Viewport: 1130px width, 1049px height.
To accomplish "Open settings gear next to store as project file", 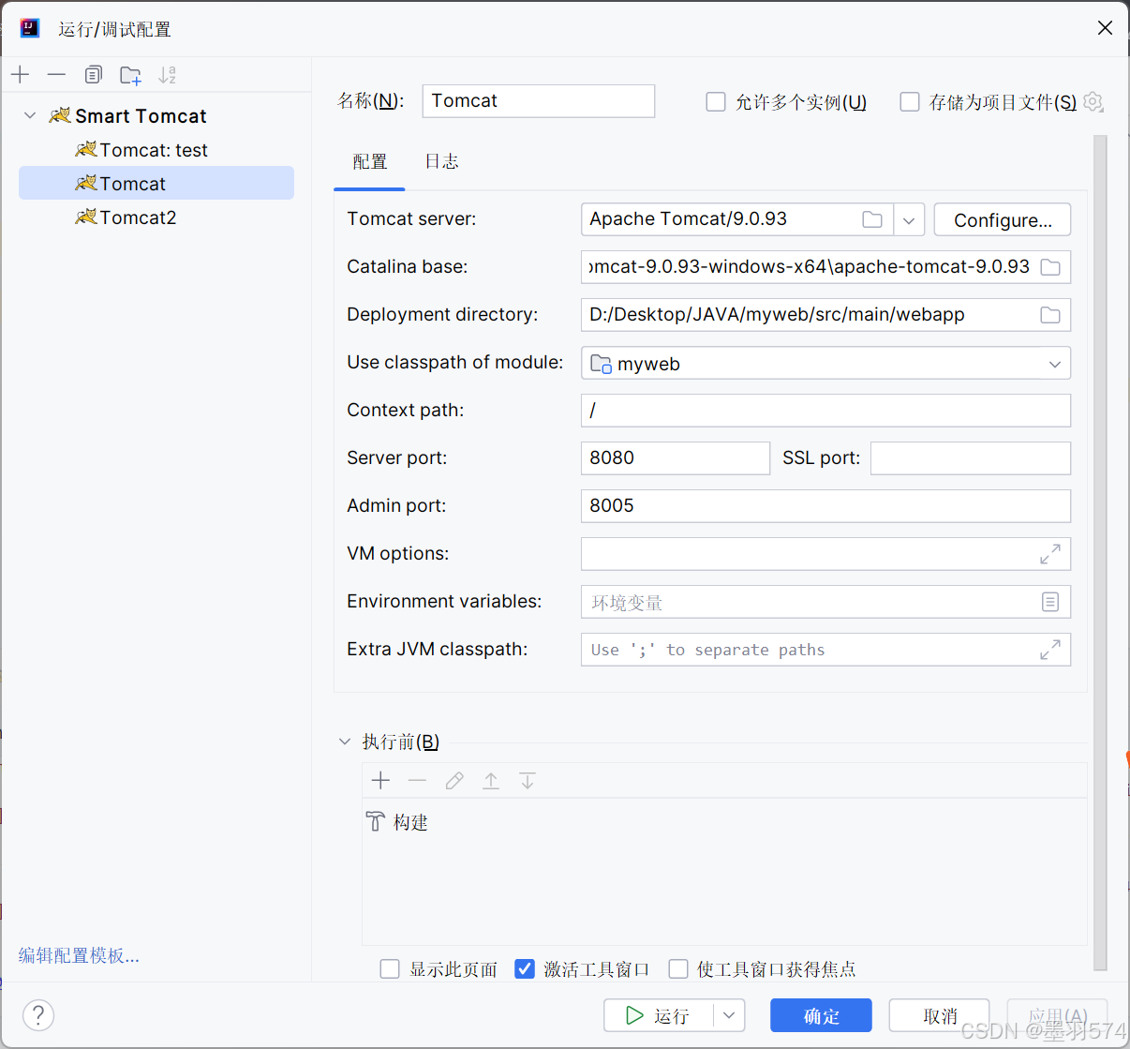I will coord(1093,101).
